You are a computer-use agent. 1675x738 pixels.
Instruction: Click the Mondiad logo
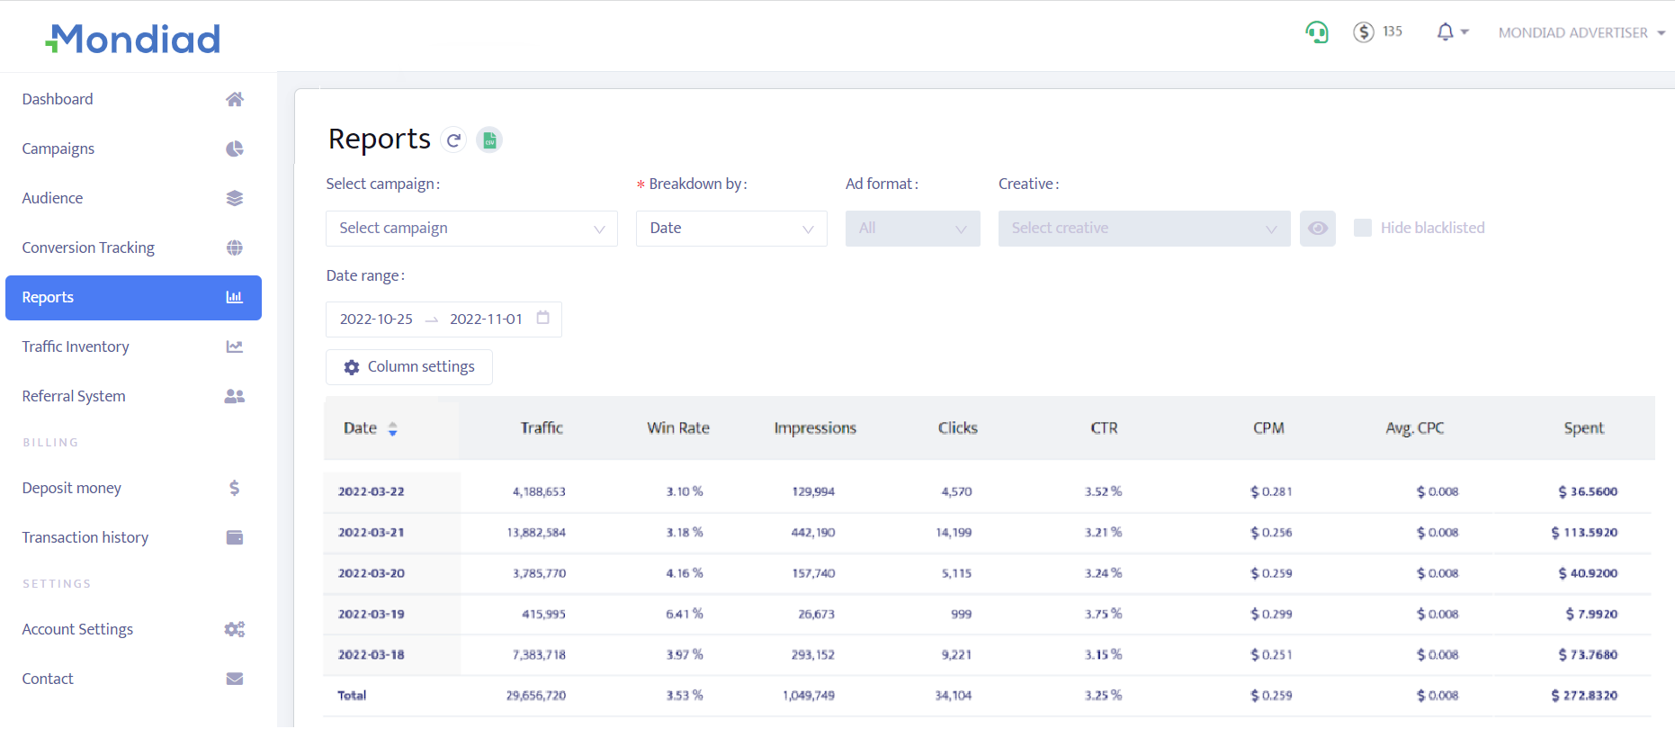(x=133, y=39)
